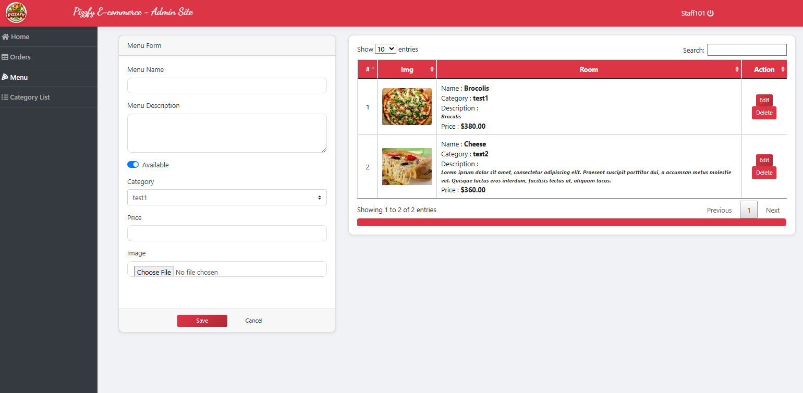
Task: Click the Img column sort arrows
Action: click(432, 68)
